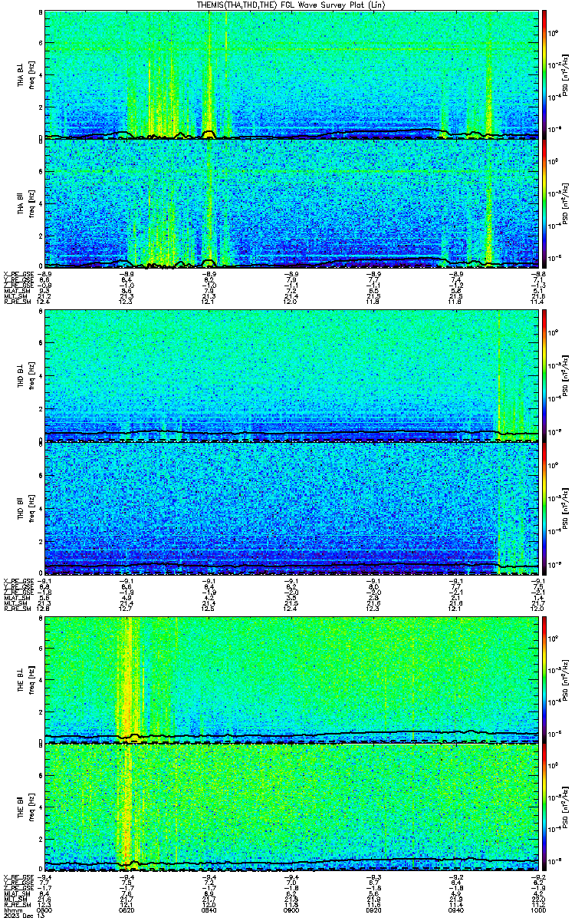
Task: Click the PSD color bar beside THA BII
Action: [x=544, y=203]
